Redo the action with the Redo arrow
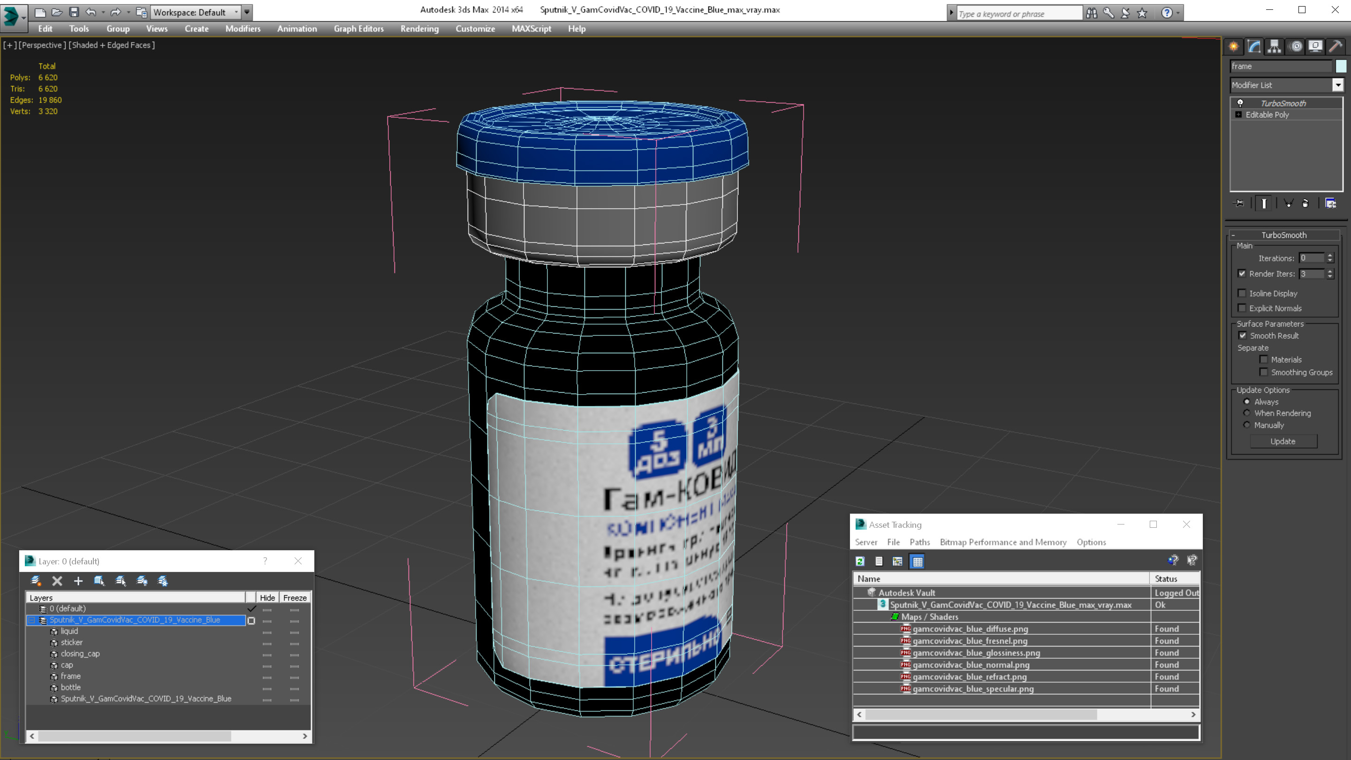Image resolution: width=1351 pixels, height=760 pixels. [116, 12]
